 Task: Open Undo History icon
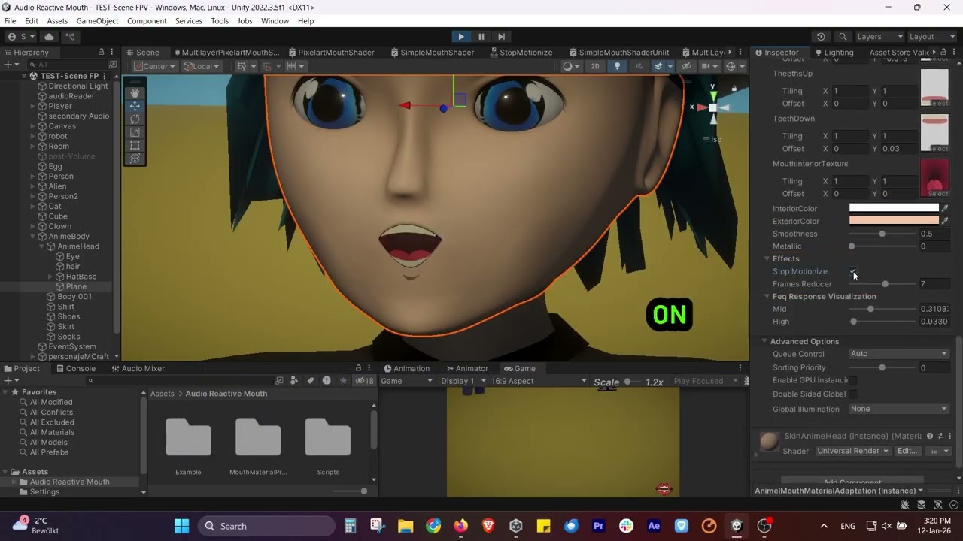pos(821,37)
